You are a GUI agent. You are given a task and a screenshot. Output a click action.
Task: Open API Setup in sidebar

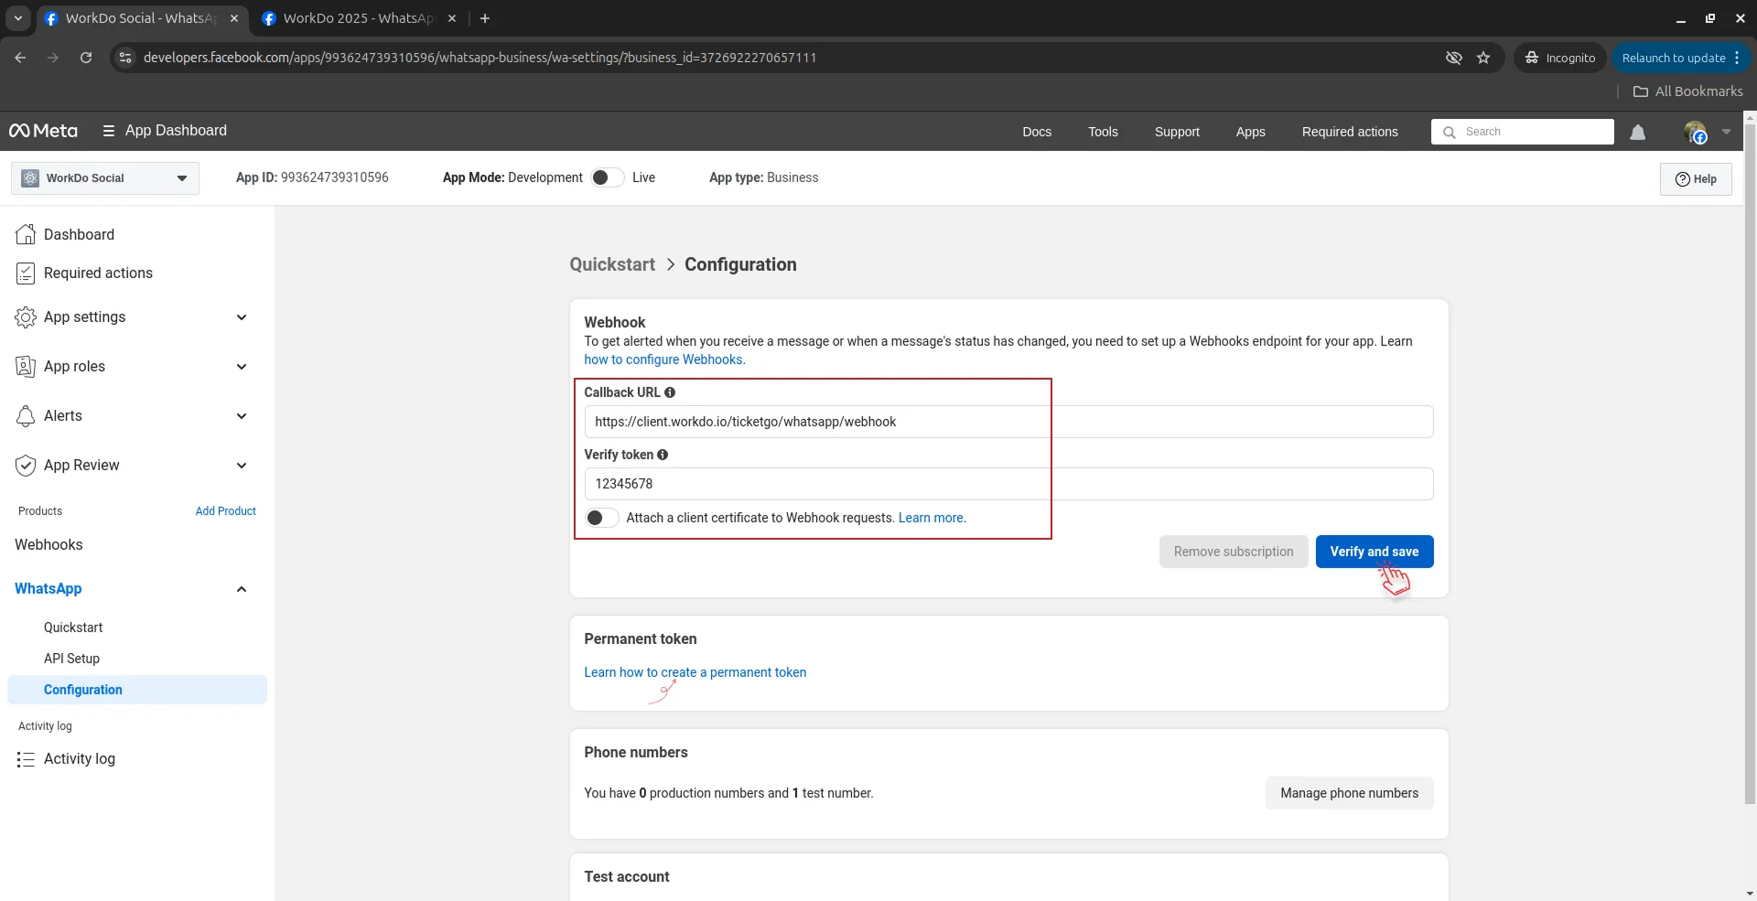(71, 659)
